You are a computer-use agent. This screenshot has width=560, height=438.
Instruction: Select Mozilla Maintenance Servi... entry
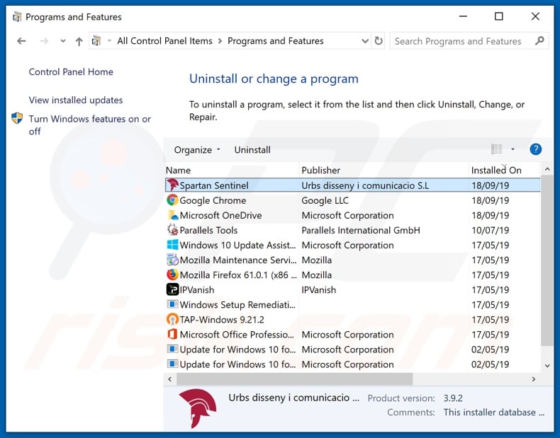[x=238, y=260]
